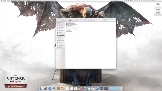Open Reminders from the Dock
Image resolution: width=162 pixels, height=91 pixels.
click(71, 88)
